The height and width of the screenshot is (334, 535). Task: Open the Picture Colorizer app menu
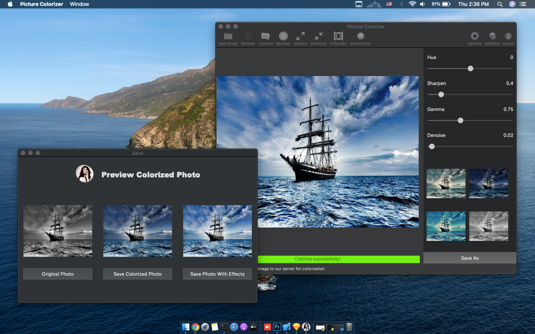point(42,4)
